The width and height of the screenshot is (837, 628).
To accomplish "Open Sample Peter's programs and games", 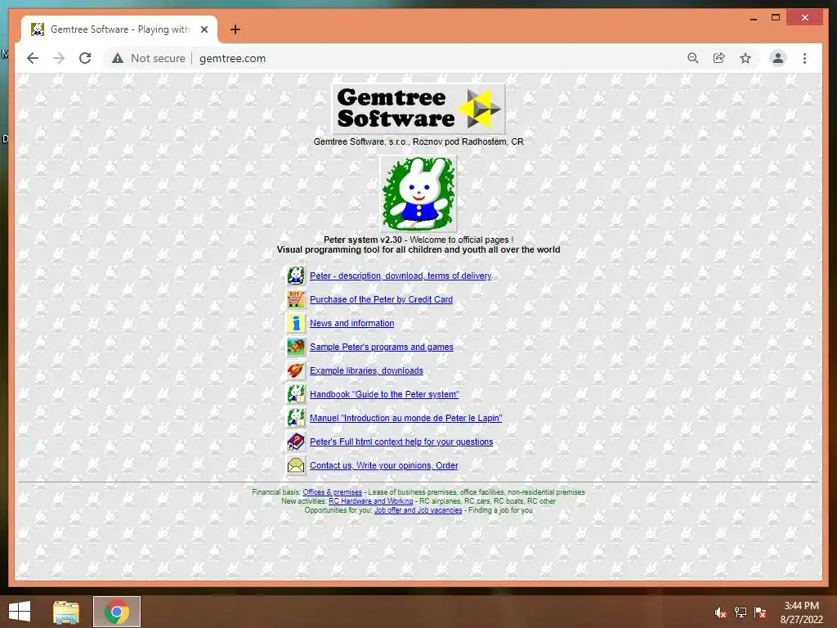I will [381, 347].
